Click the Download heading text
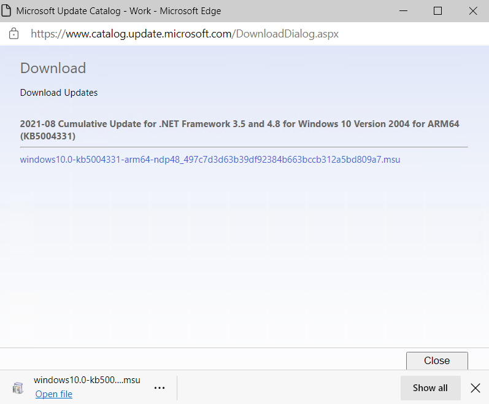The height and width of the screenshot is (404, 489). (x=53, y=68)
